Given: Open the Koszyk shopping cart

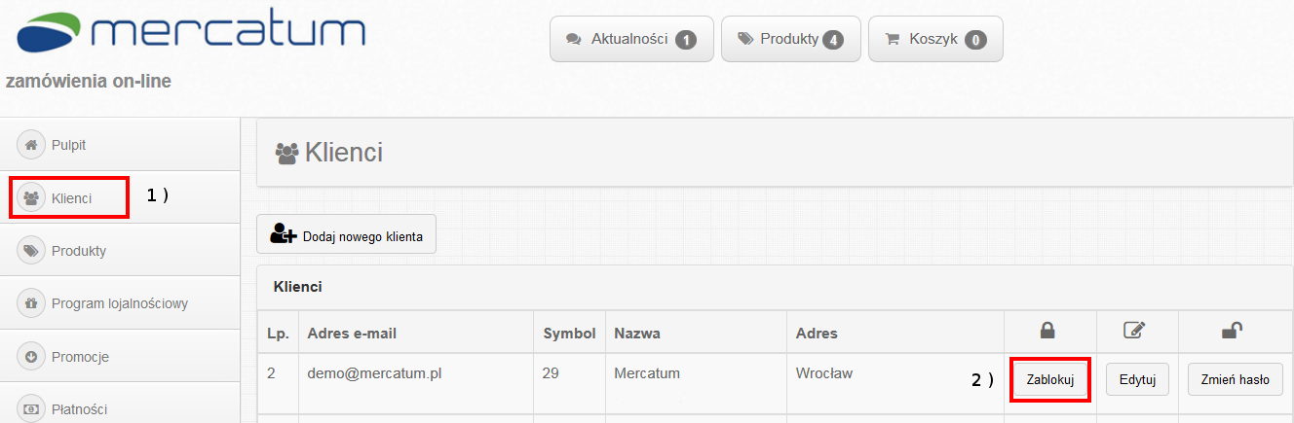Looking at the screenshot, I should point(934,39).
